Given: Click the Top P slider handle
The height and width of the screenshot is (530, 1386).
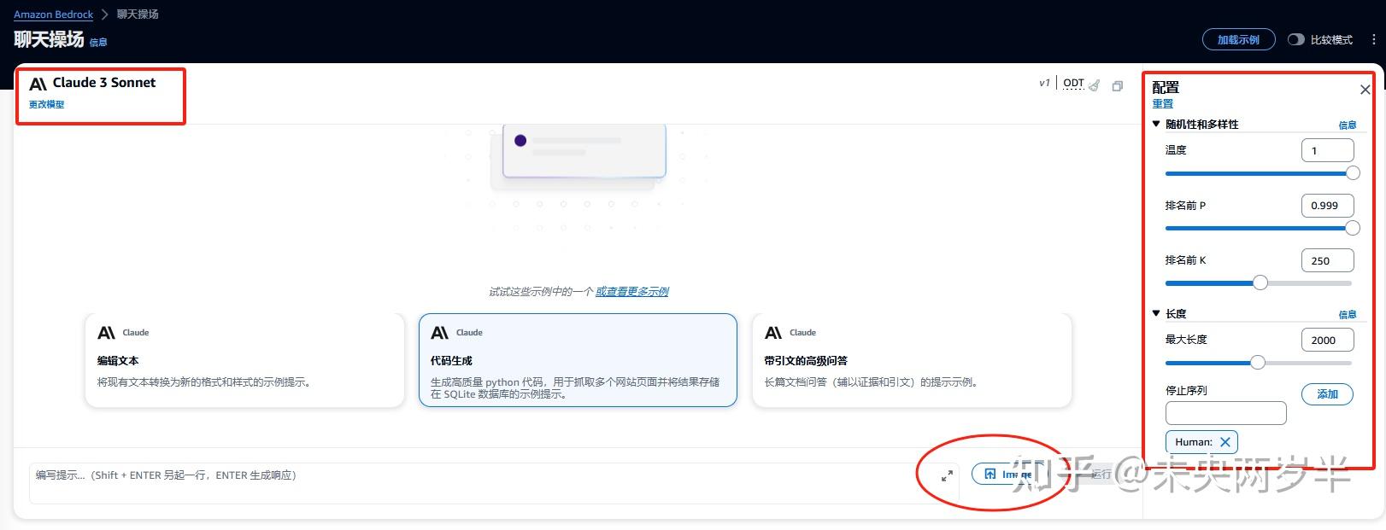Looking at the screenshot, I should tap(1353, 228).
